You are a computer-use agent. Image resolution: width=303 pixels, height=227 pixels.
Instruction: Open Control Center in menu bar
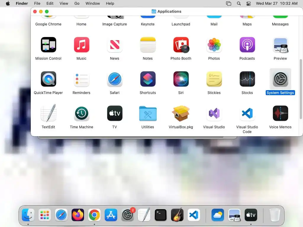[x=249, y=4]
